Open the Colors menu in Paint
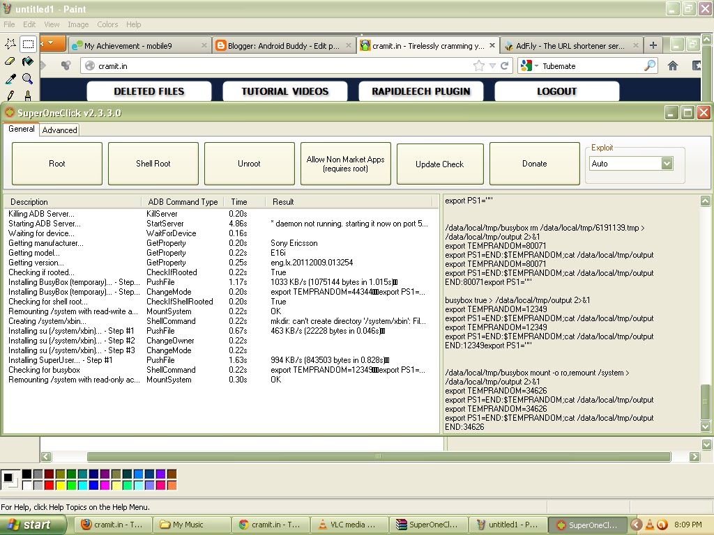This screenshot has height=535, width=714. (107, 24)
